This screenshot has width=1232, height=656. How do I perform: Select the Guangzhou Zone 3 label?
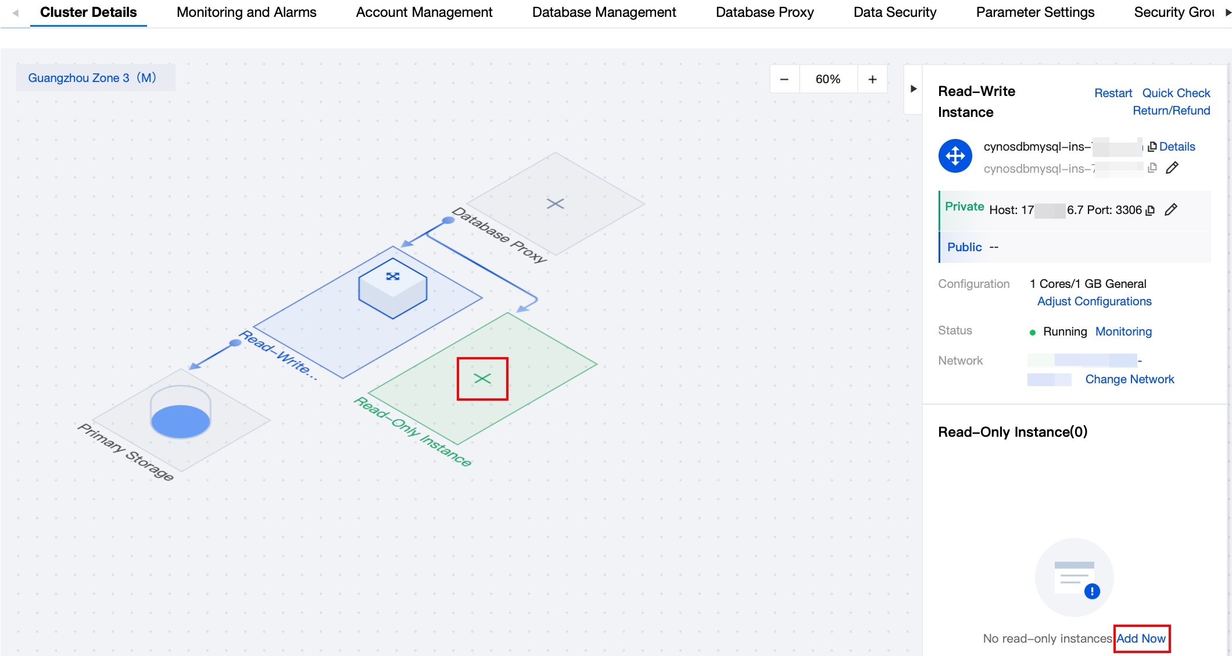point(92,78)
